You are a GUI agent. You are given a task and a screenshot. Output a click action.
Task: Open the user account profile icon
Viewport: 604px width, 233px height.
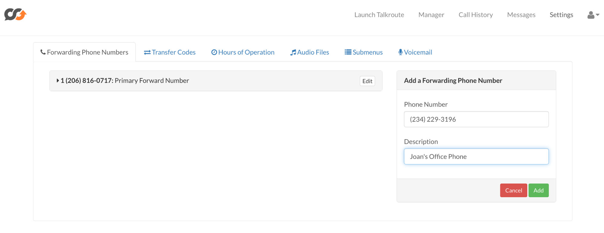[x=591, y=15]
